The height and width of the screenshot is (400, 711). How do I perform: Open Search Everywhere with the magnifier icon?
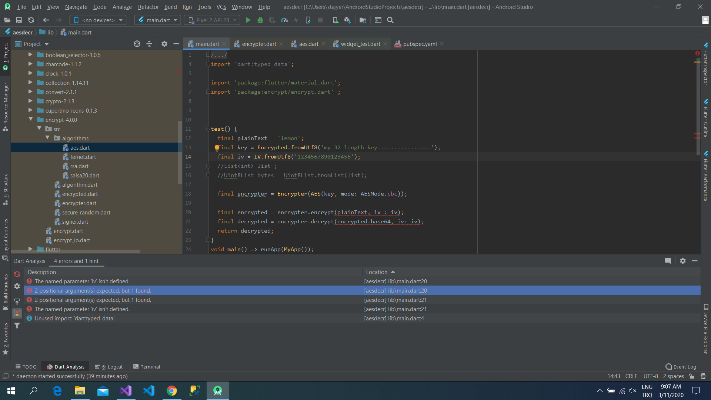(390, 20)
